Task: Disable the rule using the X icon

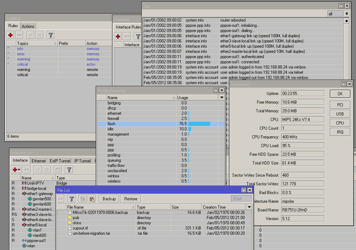Action: [39, 34]
